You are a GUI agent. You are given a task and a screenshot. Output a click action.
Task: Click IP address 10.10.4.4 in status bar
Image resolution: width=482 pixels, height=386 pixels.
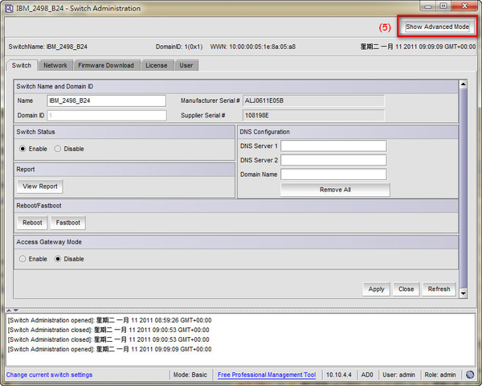tap(339, 375)
